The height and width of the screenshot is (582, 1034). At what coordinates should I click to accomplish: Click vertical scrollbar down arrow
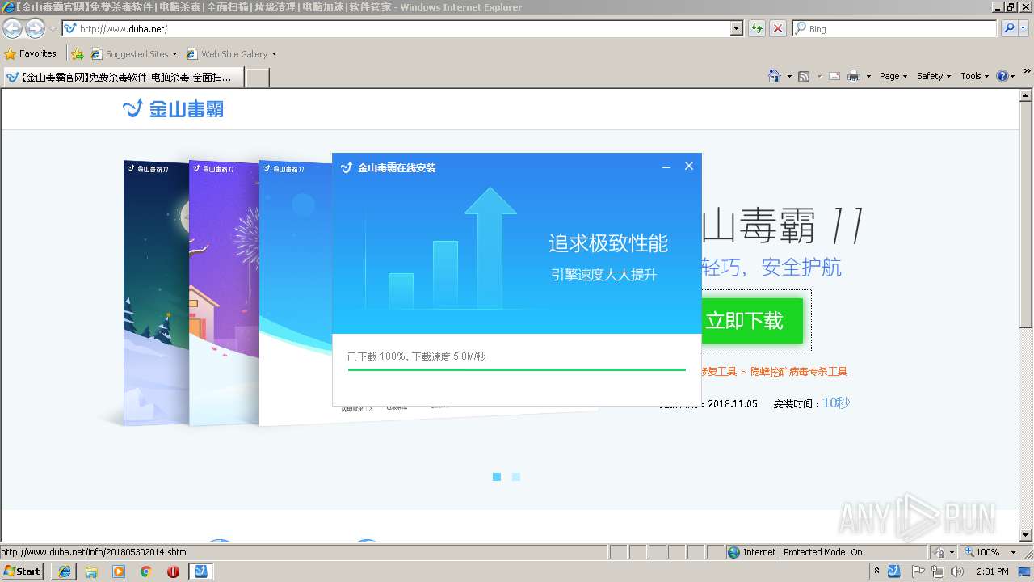coord(1027,534)
